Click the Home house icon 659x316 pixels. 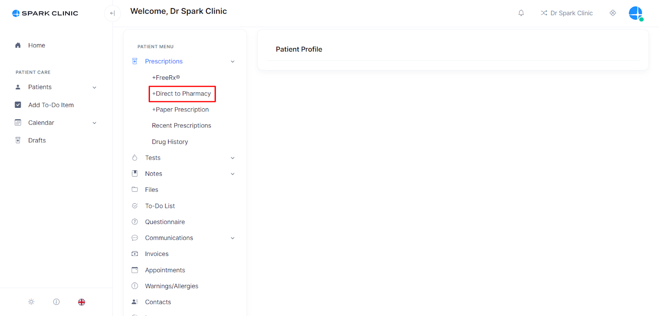coord(18,45)
